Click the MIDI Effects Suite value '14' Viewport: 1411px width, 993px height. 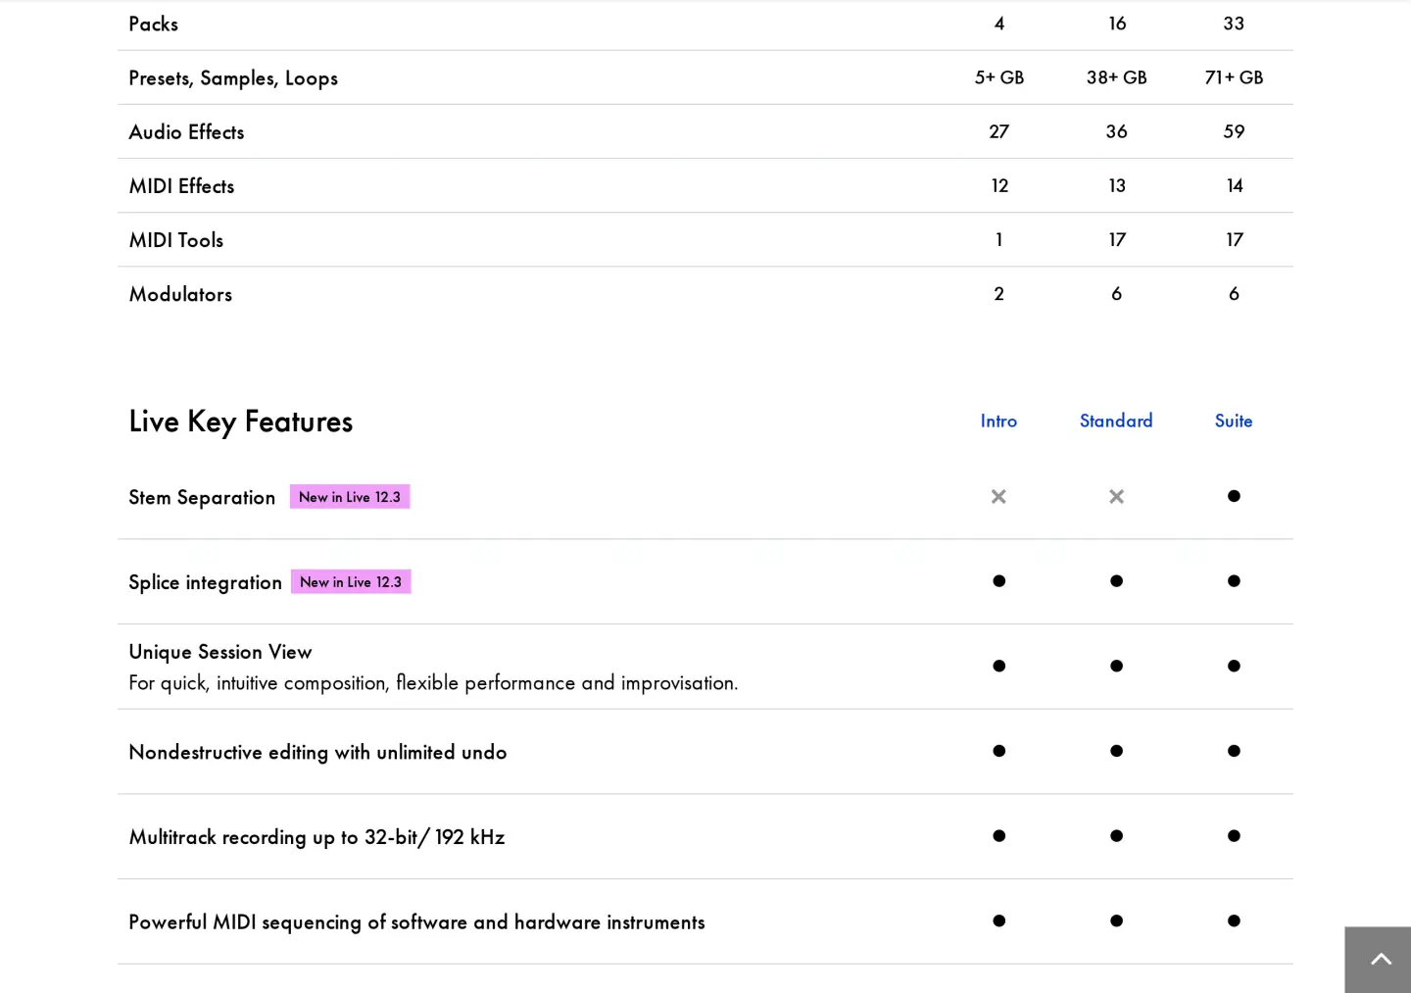tap(1234, 185)
